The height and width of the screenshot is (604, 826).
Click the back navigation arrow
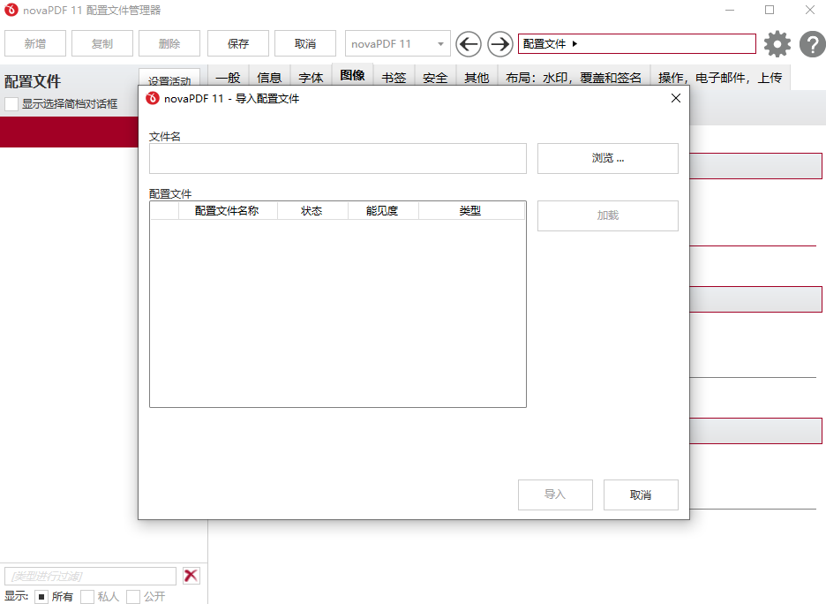(469, 43)
